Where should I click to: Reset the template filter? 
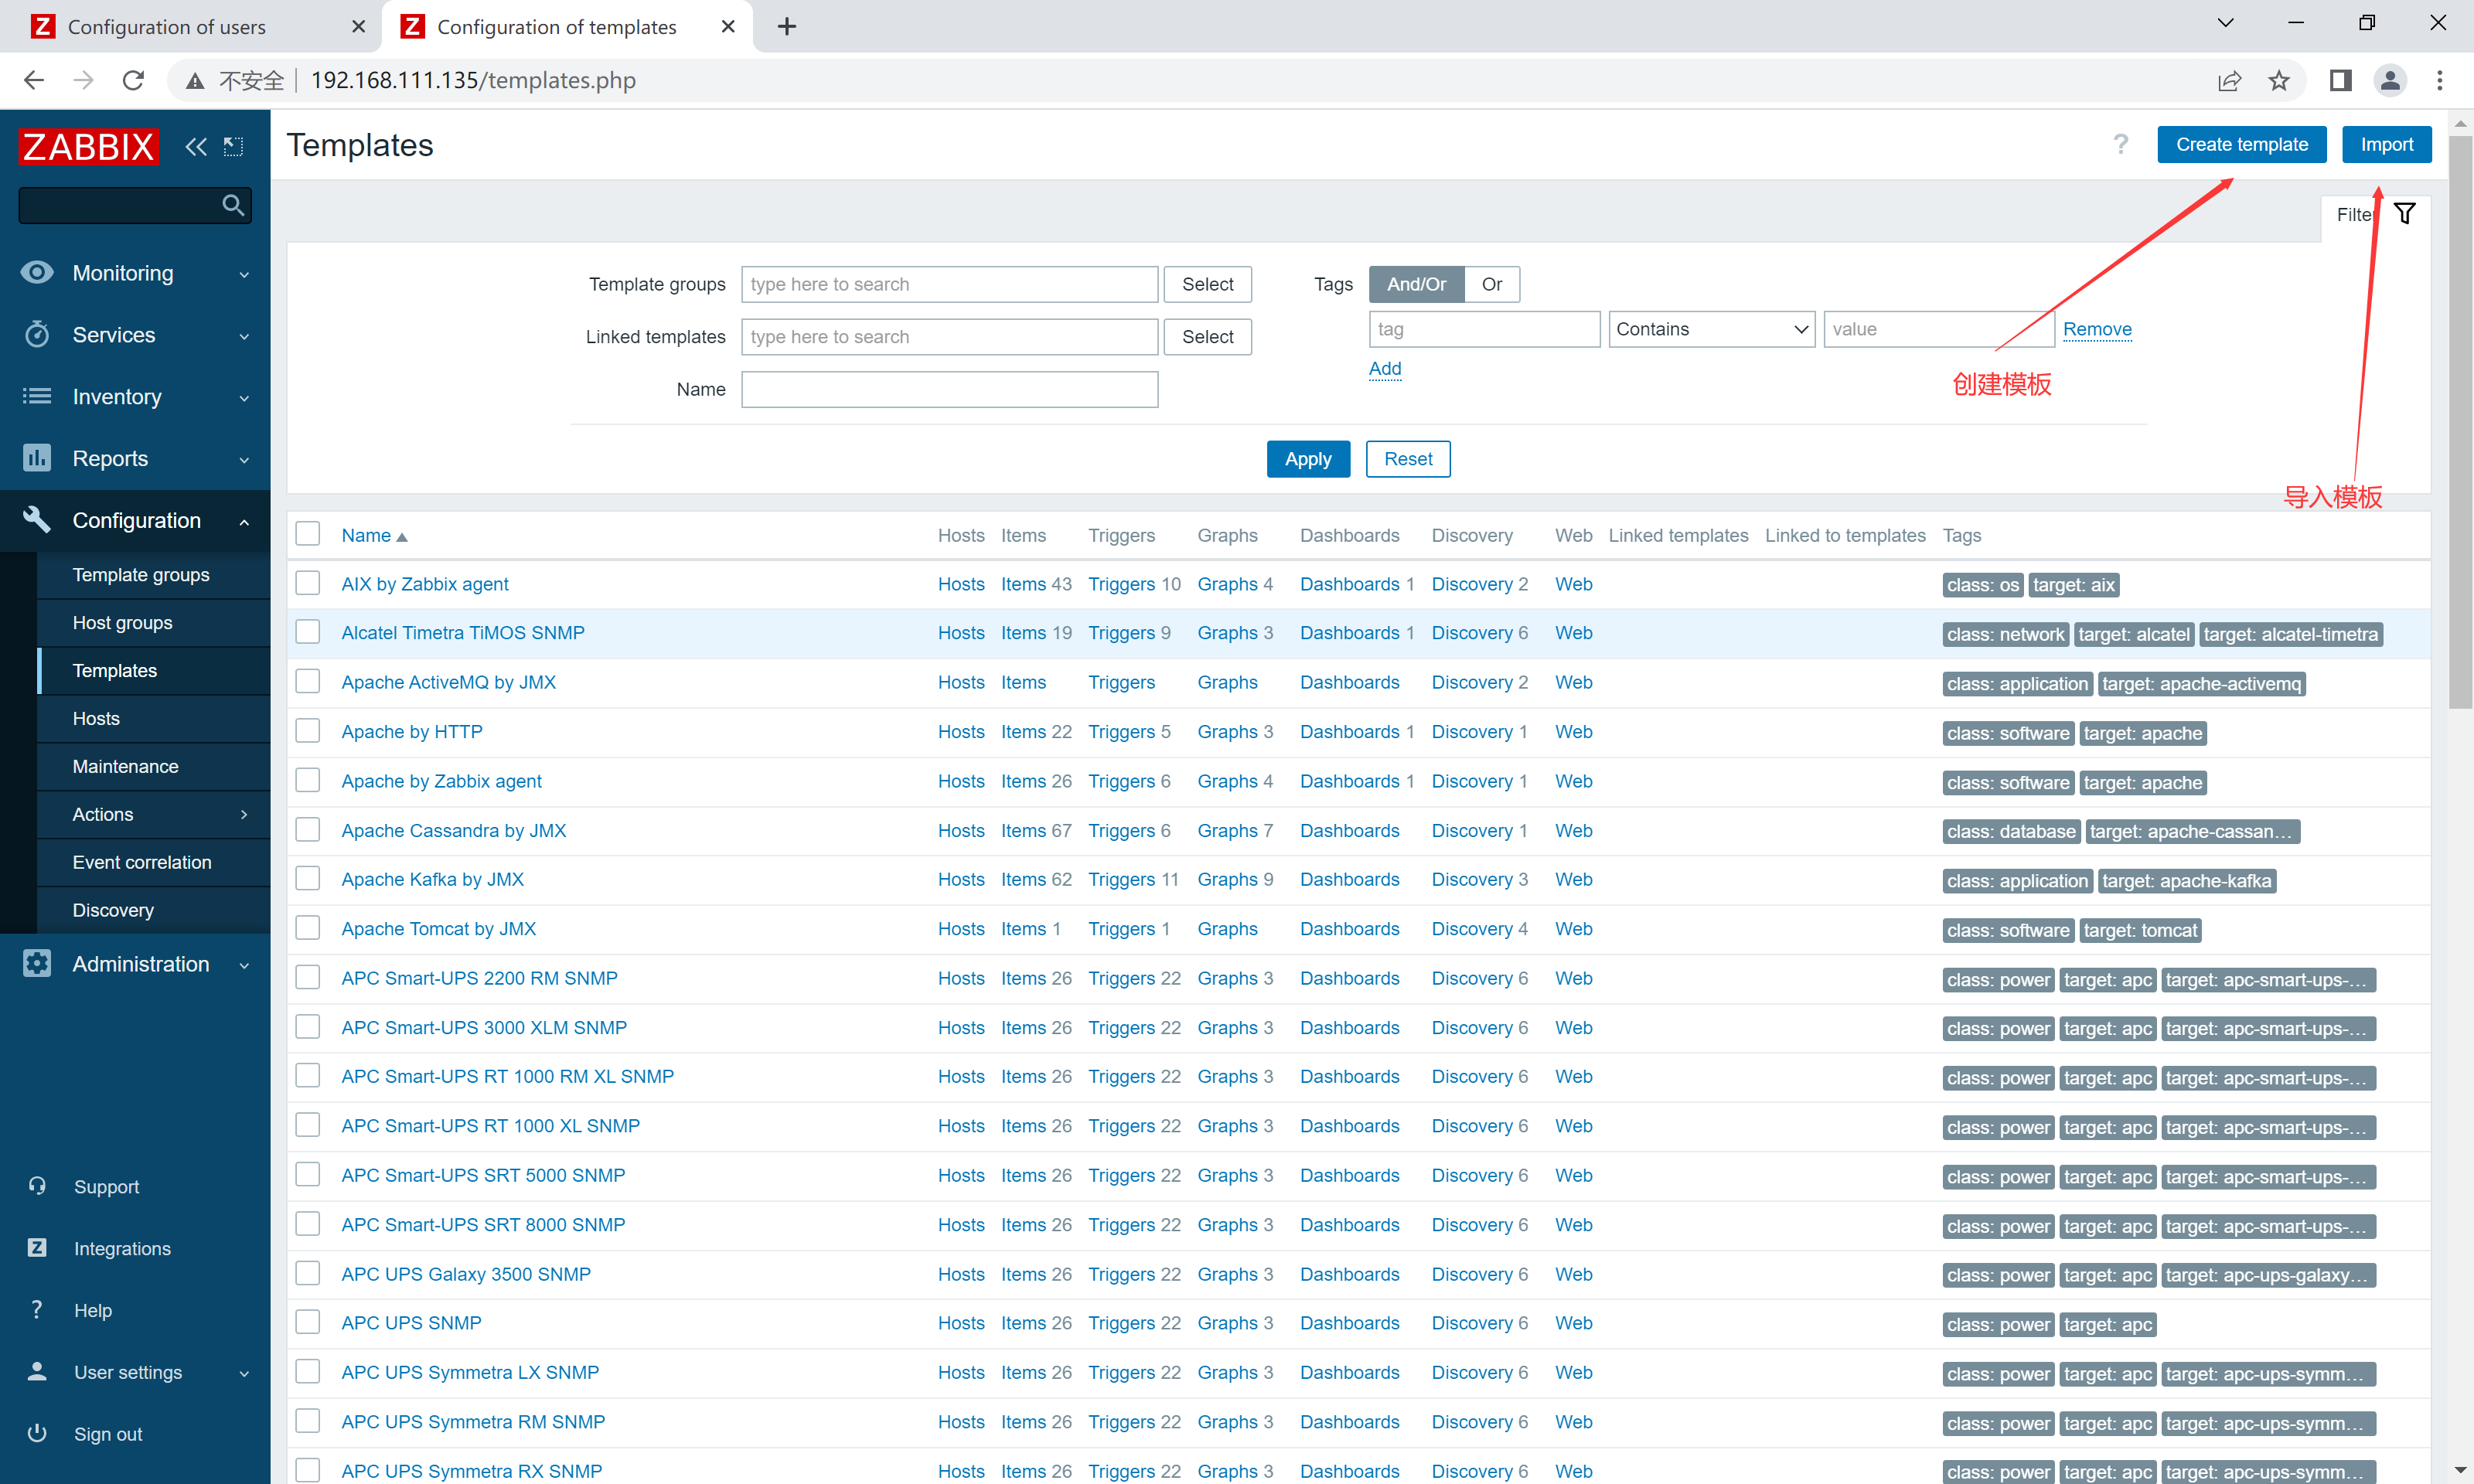1408,459
